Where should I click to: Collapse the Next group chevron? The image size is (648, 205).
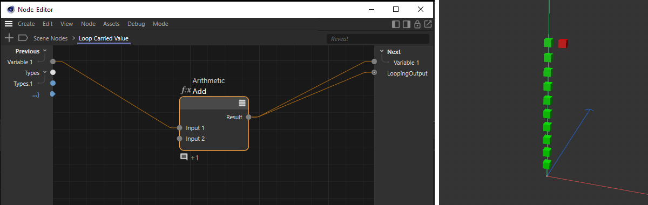coord(382,51)
